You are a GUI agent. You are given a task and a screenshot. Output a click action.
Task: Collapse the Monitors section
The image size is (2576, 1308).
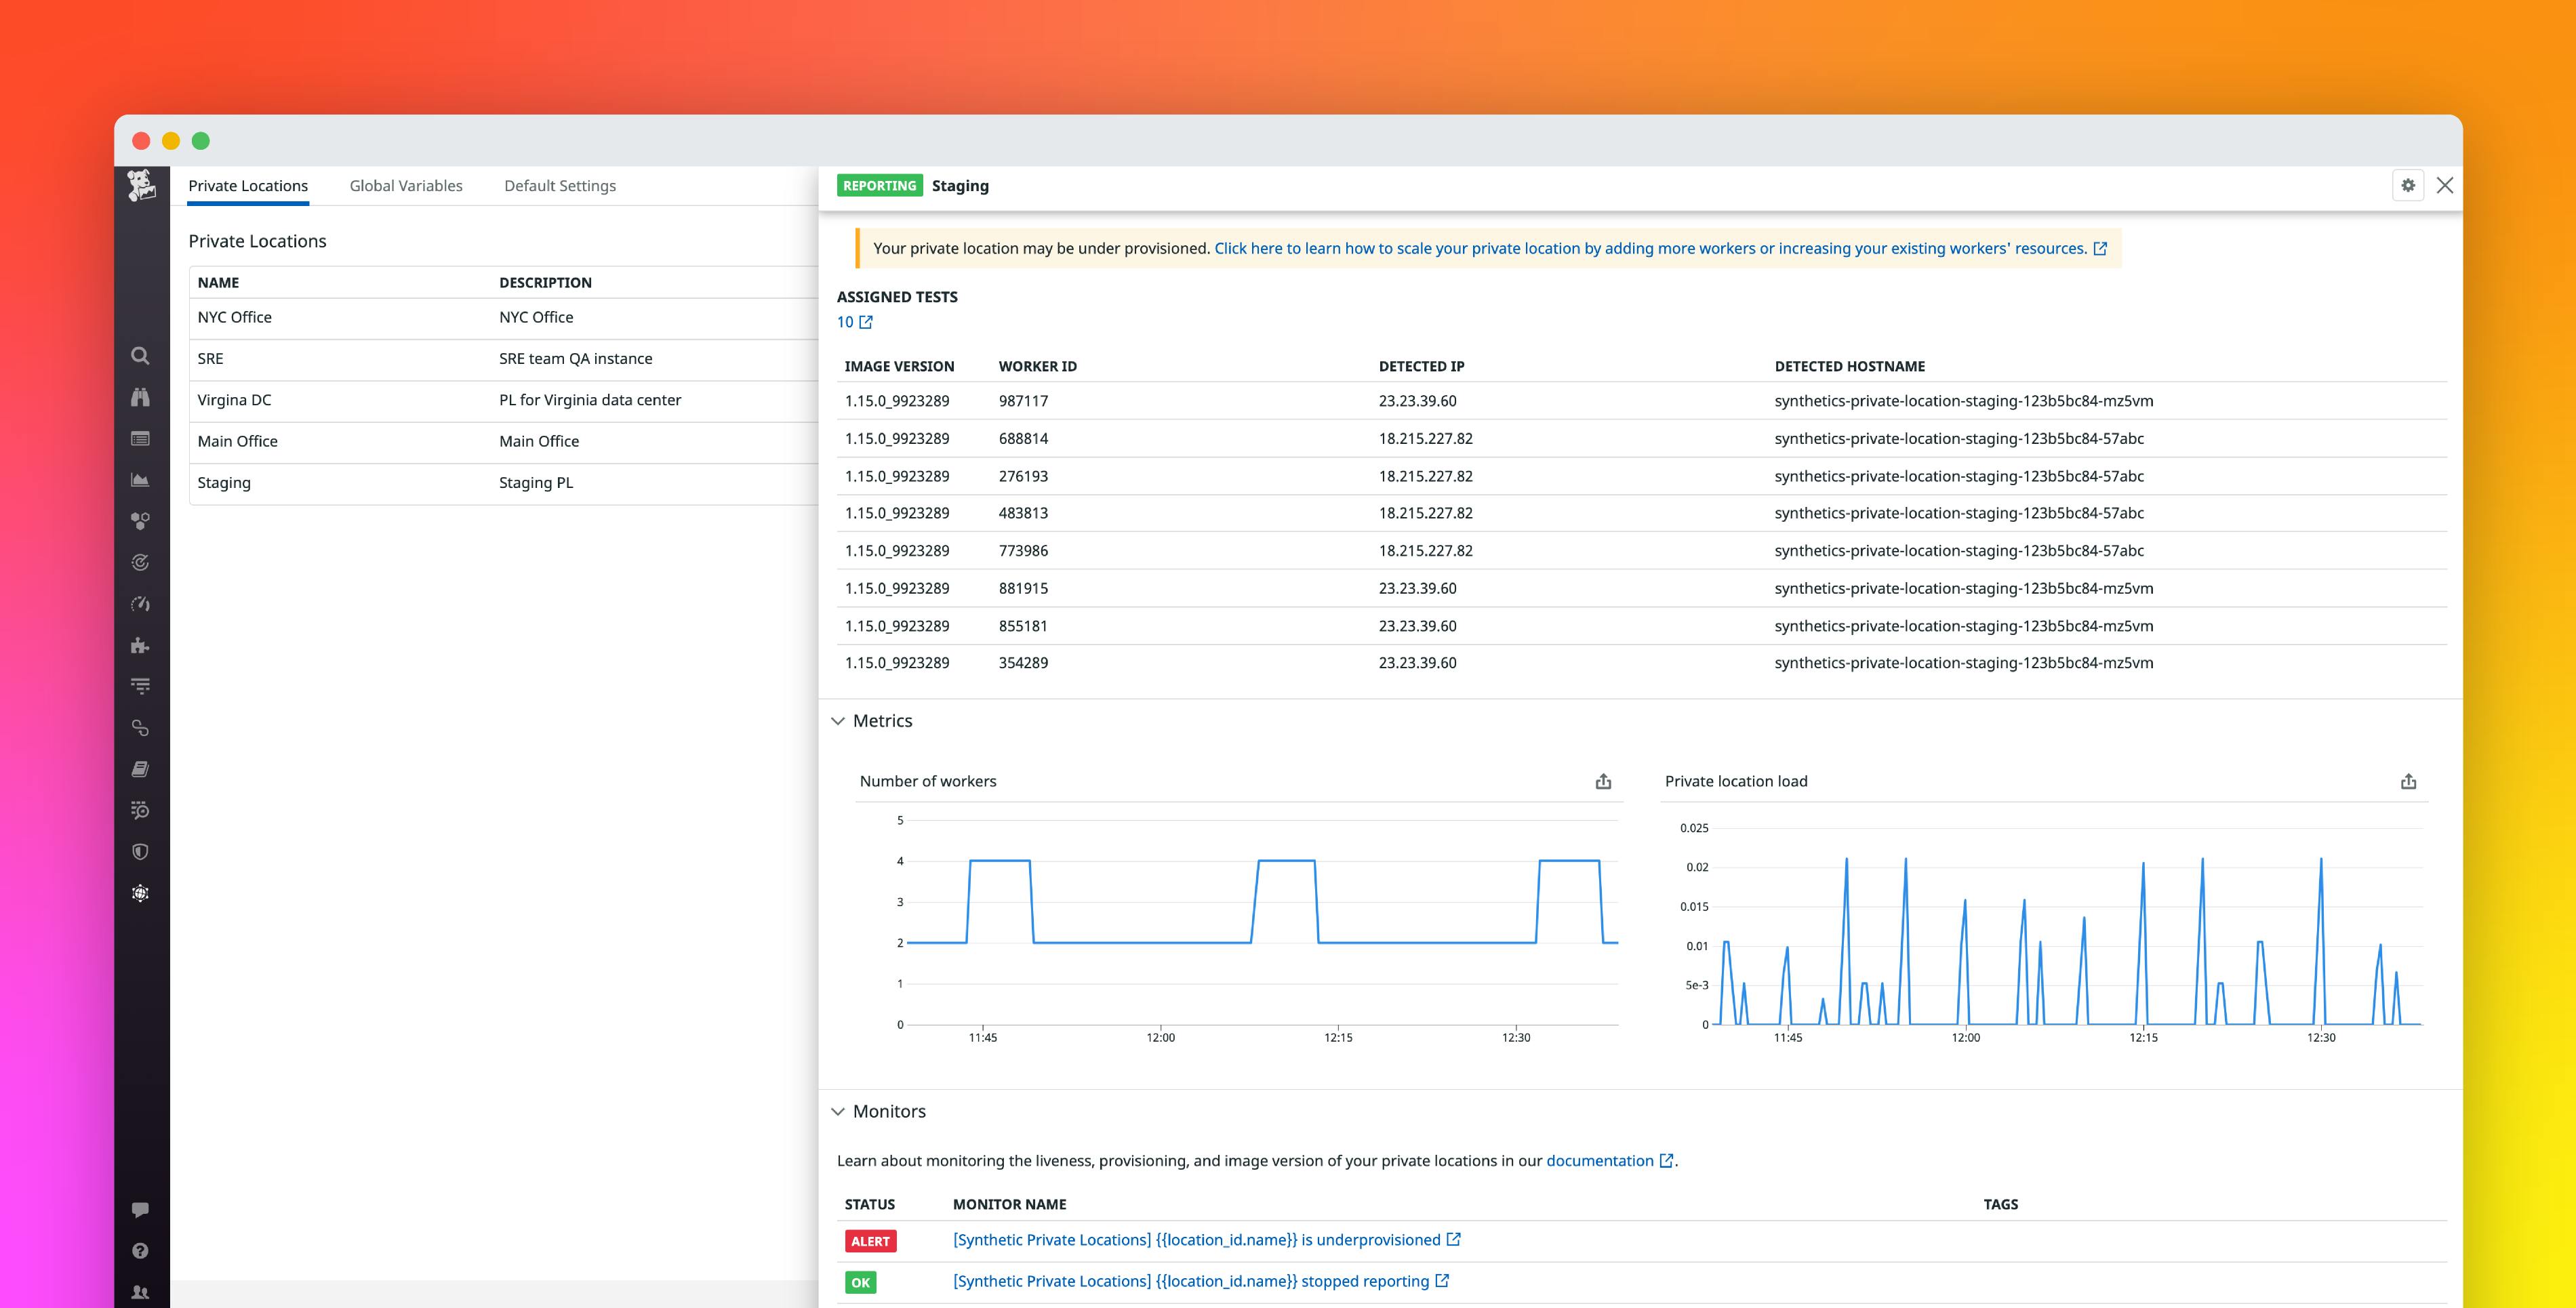pos(838,1111)
